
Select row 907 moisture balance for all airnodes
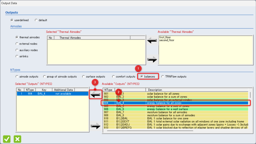(176, 112)
